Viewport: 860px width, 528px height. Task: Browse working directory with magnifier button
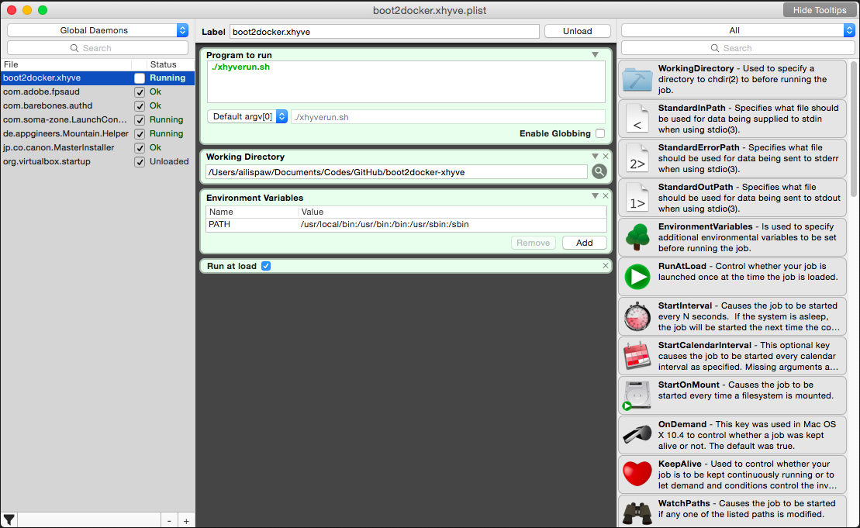pos(599,172)
